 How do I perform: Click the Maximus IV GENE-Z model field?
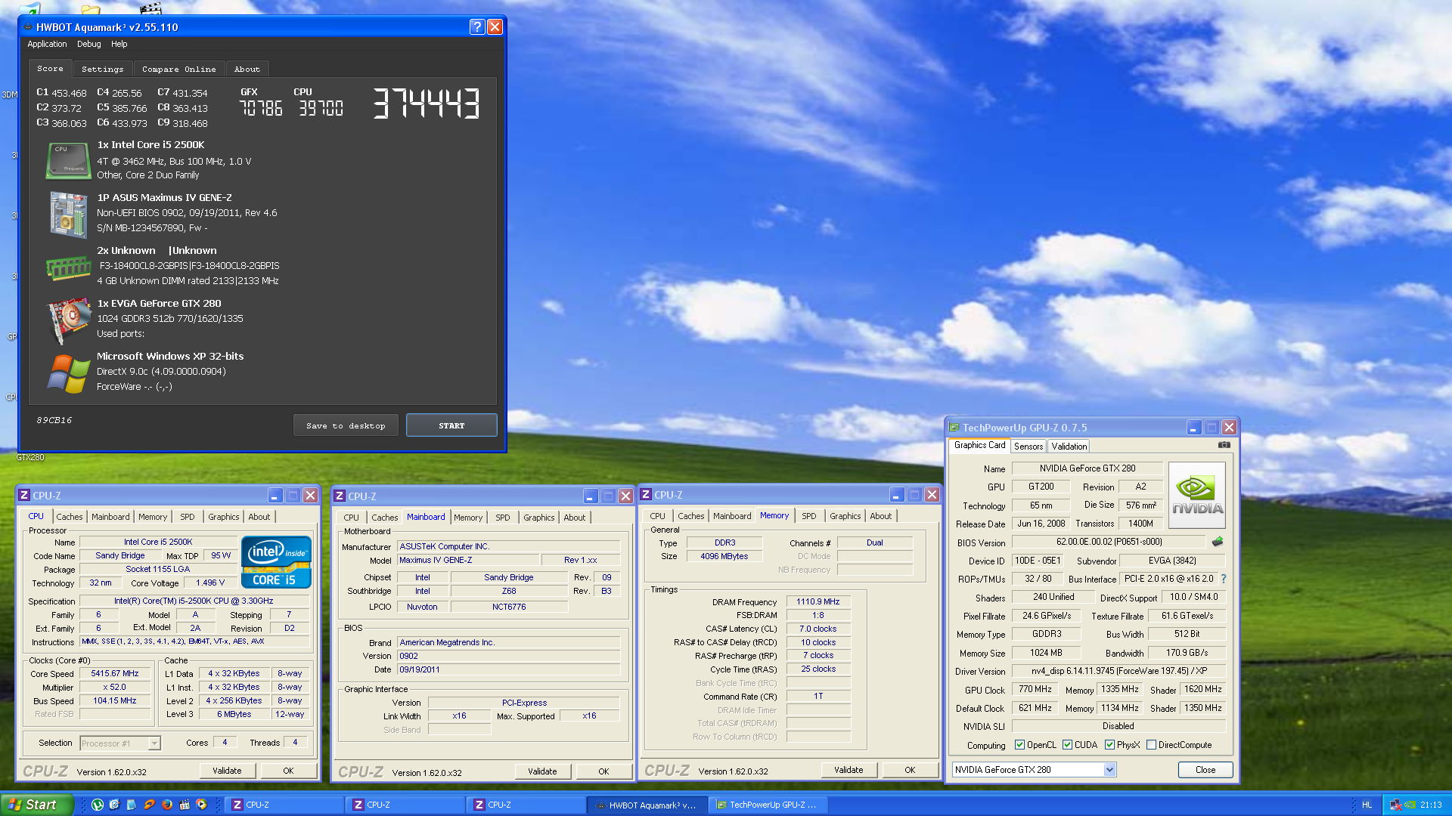469,561
